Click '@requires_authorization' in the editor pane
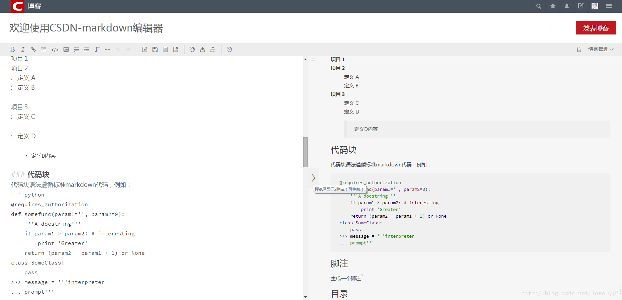 [x=49, y=205]
